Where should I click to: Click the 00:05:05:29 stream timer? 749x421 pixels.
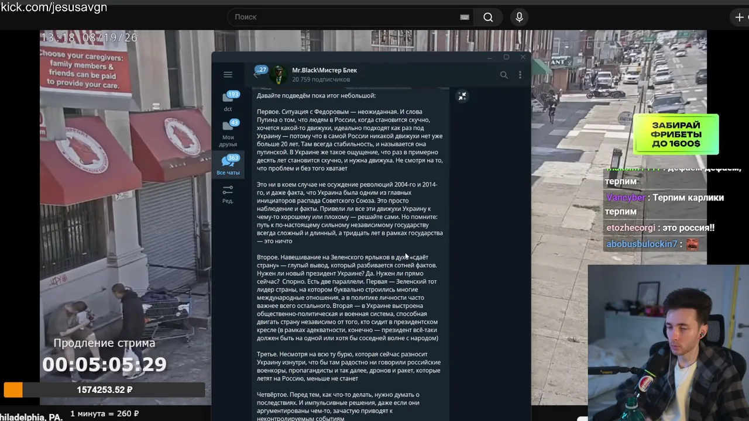(x=104, y=364)
